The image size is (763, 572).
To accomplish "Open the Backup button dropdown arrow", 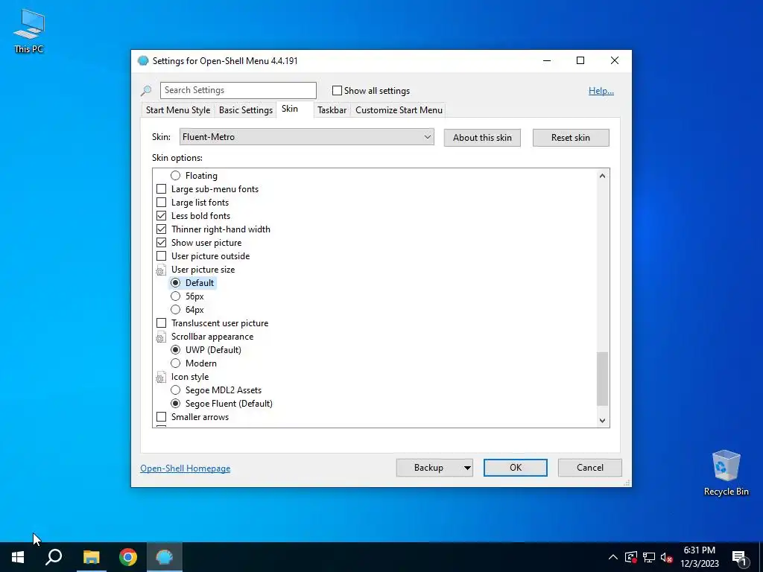I will [466, 468].
